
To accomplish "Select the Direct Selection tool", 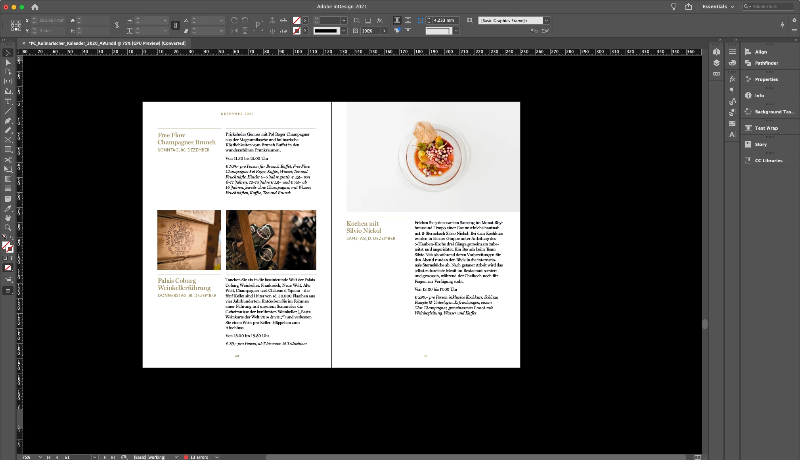I will (x=8, y=63).
